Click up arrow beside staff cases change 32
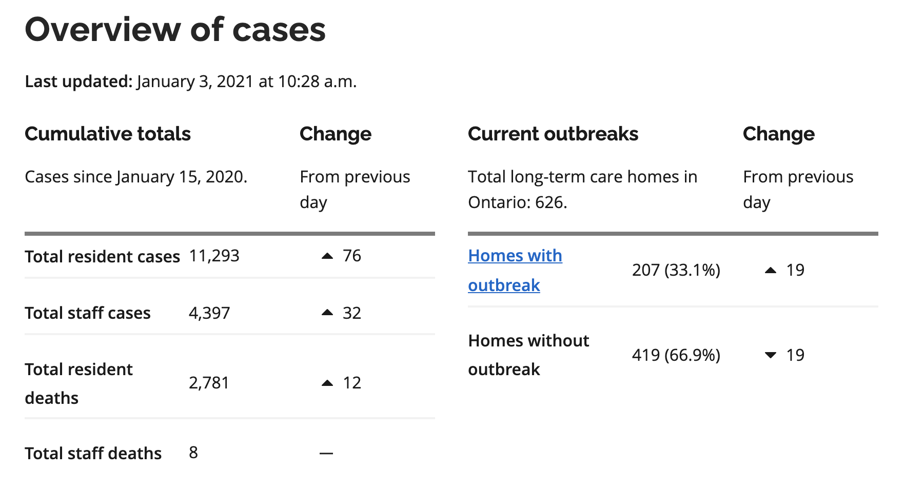 [327, 313]
